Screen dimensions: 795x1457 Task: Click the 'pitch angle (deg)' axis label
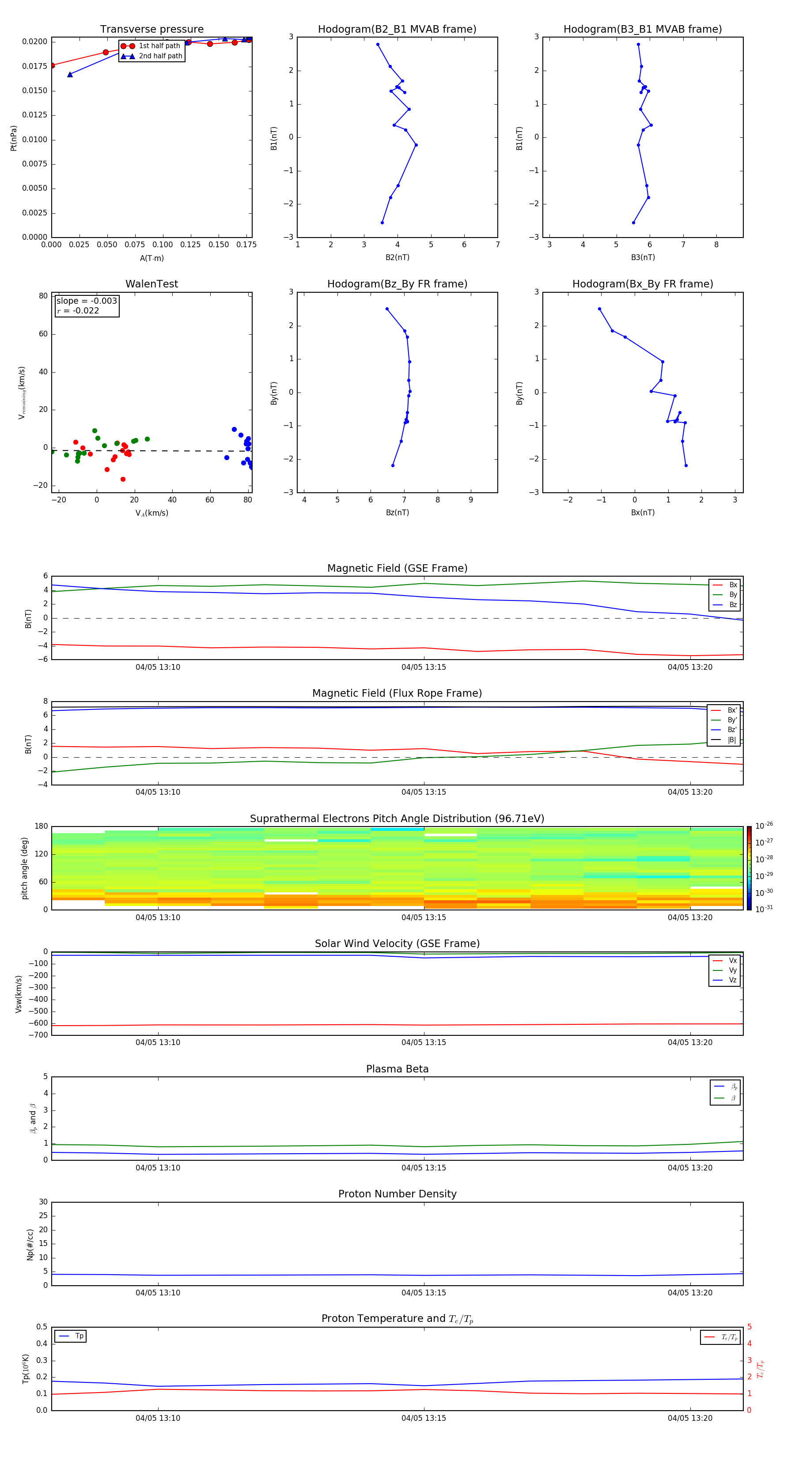(x=24, y=868)
